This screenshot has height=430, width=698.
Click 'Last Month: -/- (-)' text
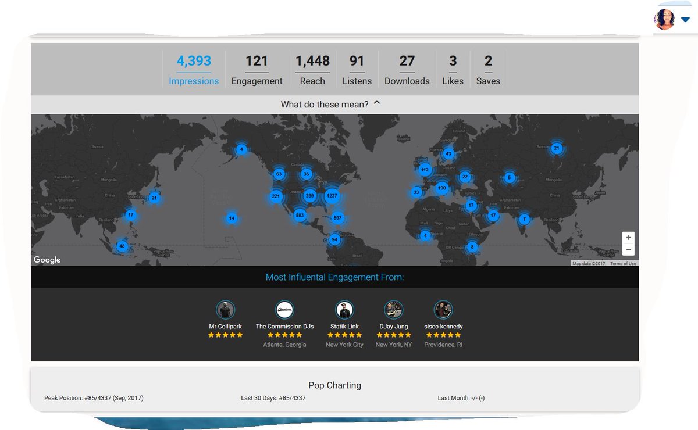[461, 398]
